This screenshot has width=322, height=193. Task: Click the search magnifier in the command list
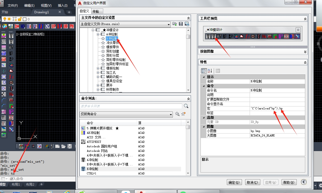click(x=186, y=106)
